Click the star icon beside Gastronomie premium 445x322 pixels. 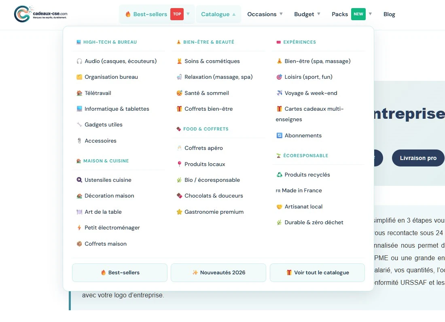point(179,212)
